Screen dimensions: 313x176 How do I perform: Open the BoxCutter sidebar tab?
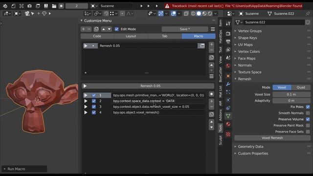click(221, 74)
